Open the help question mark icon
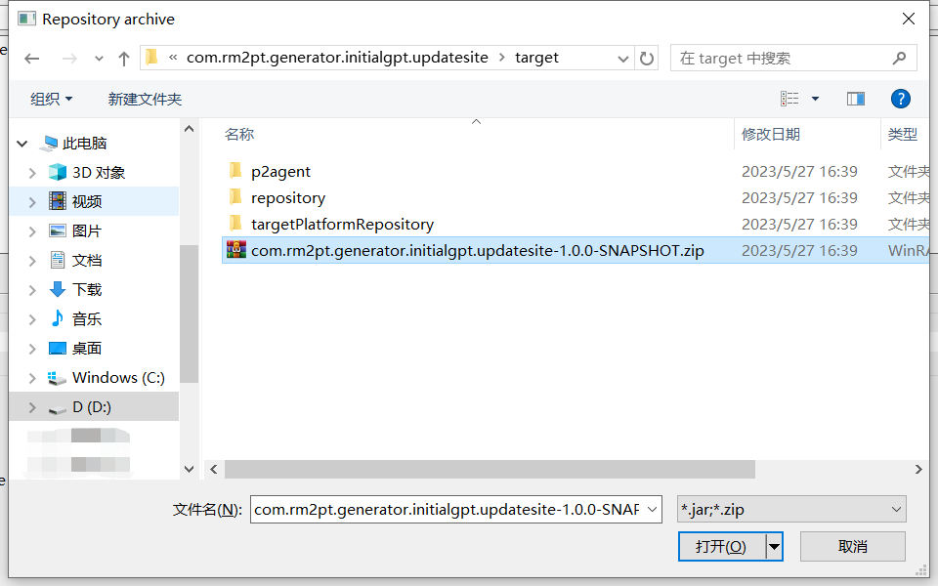Screen dimensions: 938x586 point(901,99)
